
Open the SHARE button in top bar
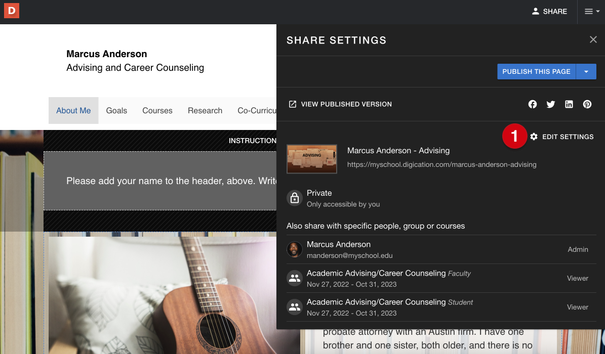[x=549, y=12]
